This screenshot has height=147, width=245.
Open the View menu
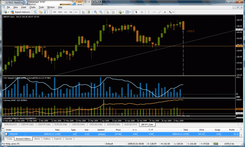[x=15, y=7]
